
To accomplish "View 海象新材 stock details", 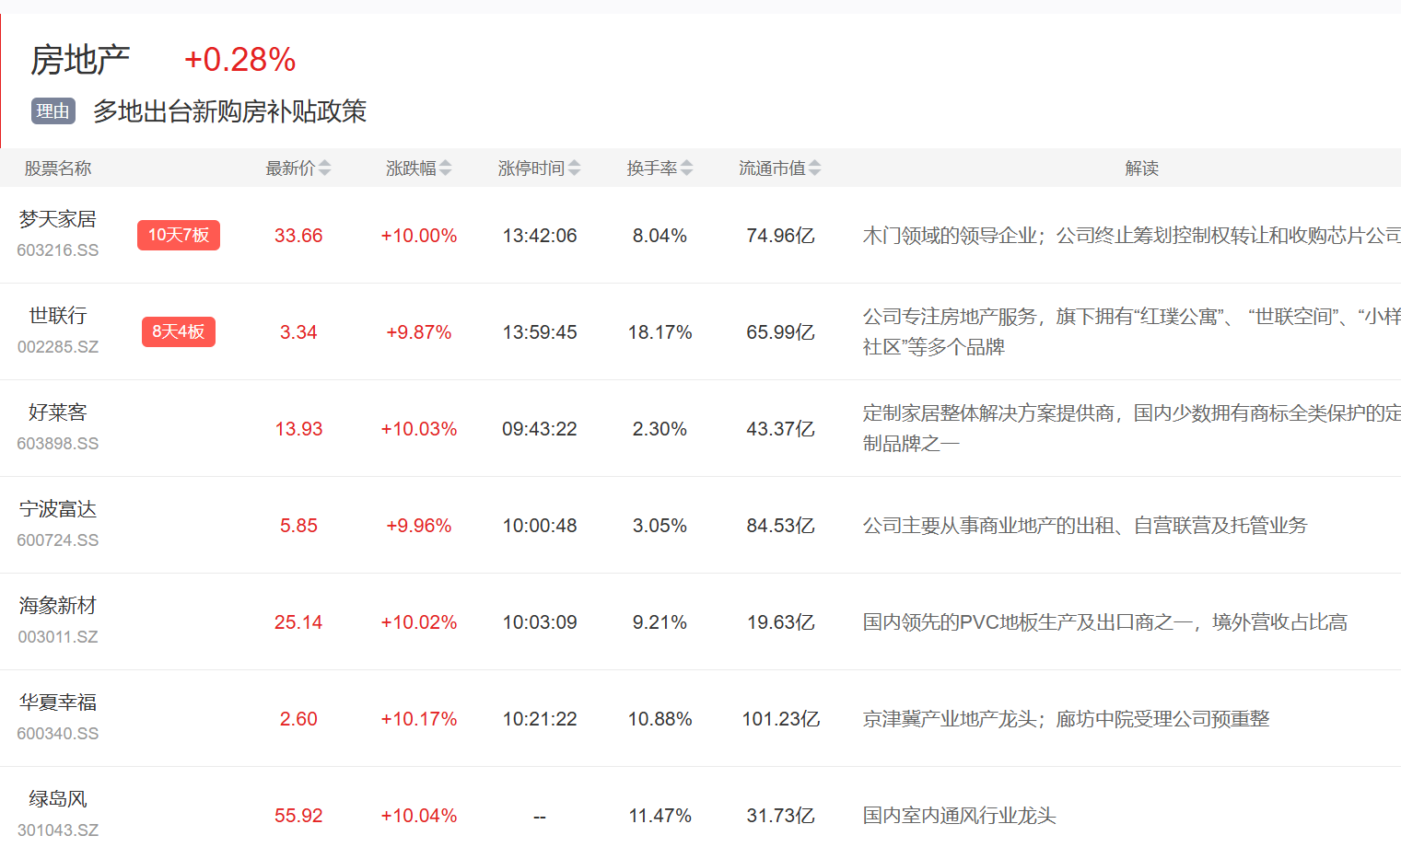I will click(57, 606).
